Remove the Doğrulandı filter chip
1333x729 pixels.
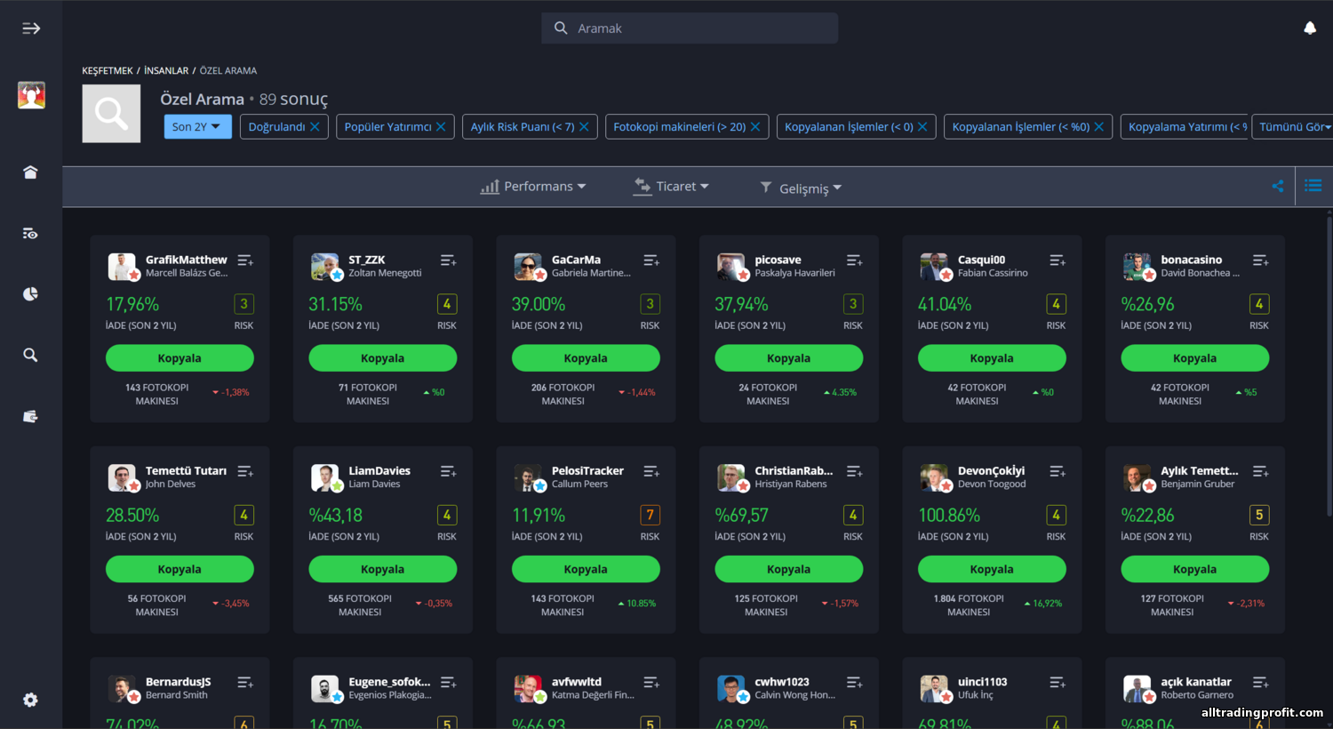[315, 127]
